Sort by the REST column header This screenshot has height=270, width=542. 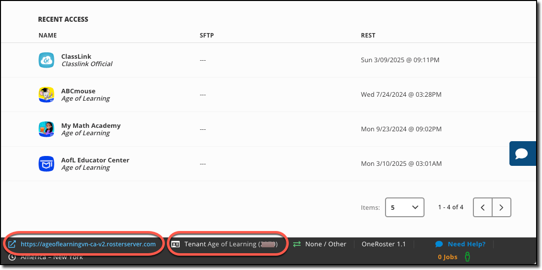pyautogui.click(x=368, y=35)
